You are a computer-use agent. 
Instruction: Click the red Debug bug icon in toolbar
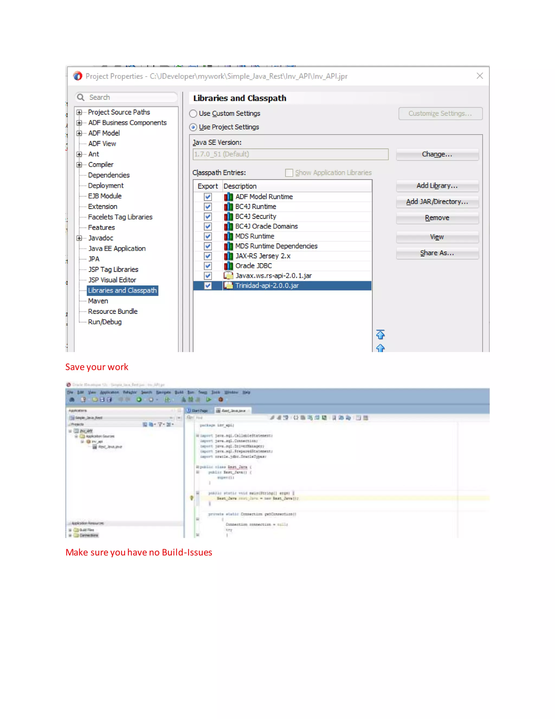tap(221, 400)
